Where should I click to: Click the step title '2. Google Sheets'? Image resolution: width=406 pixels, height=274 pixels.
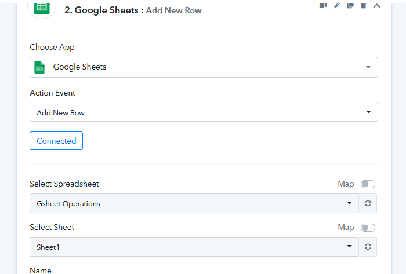click(x=102, y=10)
